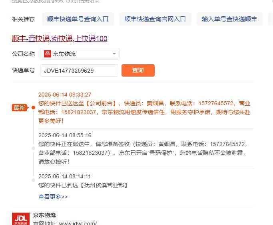Click the grey timeline dot for the 08:14:11 update

pyautogui.click(x=33, y=180)
